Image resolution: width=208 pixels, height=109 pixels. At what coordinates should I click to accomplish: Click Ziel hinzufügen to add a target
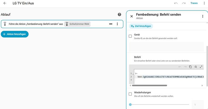pyautogui.click(x=141, y=26)
